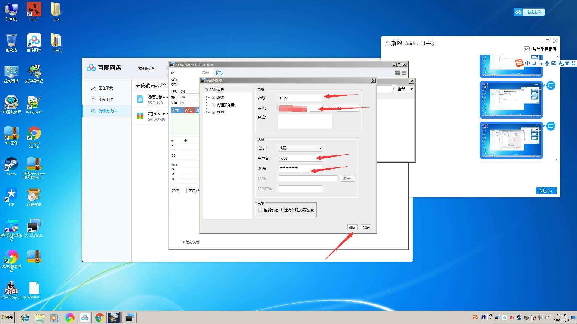Open Sogou soft keyboard icon
This screenshot has height=324, width=577.
[x=554, y=63]
